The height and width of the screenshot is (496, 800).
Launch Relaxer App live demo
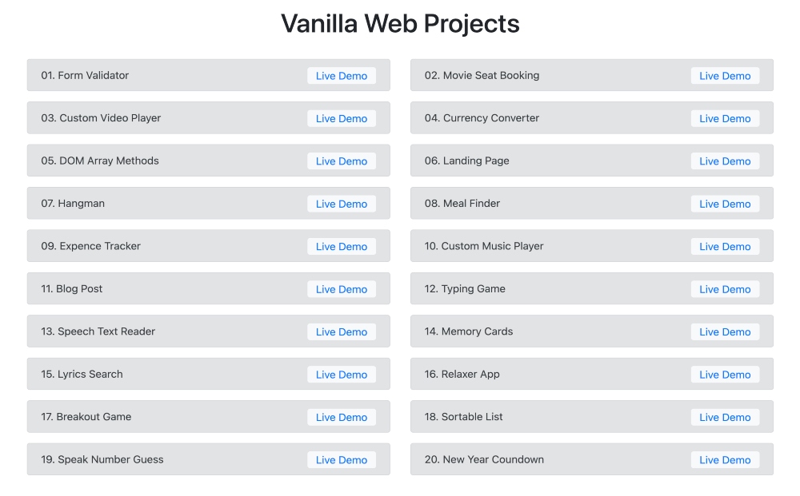[x=725, y=375]
